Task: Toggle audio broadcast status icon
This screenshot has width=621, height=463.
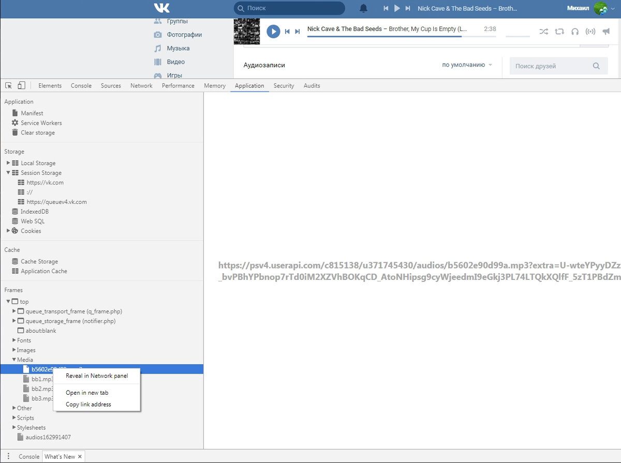Action: click(x=590, y=32)
